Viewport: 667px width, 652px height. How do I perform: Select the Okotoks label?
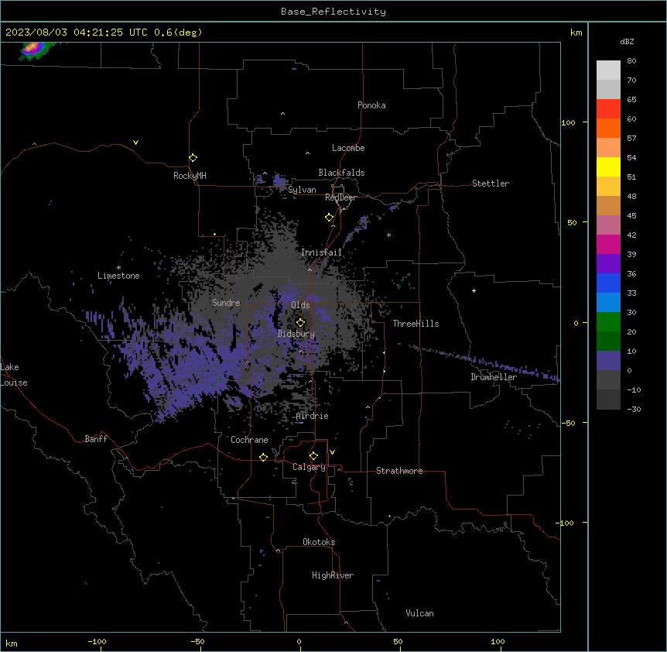point(319,542)
